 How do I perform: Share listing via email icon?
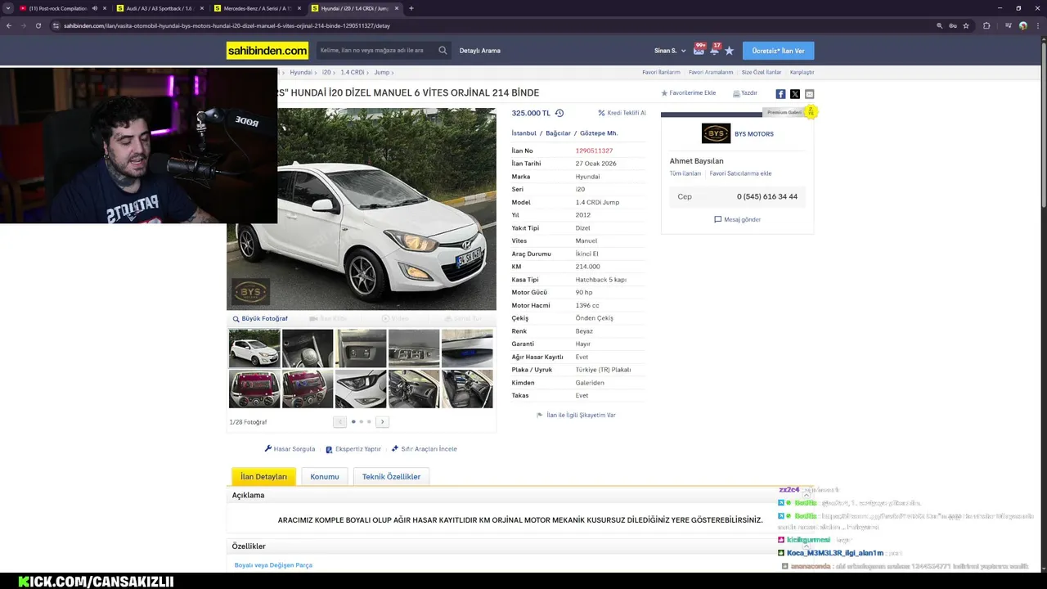click(x=810, y=94)
